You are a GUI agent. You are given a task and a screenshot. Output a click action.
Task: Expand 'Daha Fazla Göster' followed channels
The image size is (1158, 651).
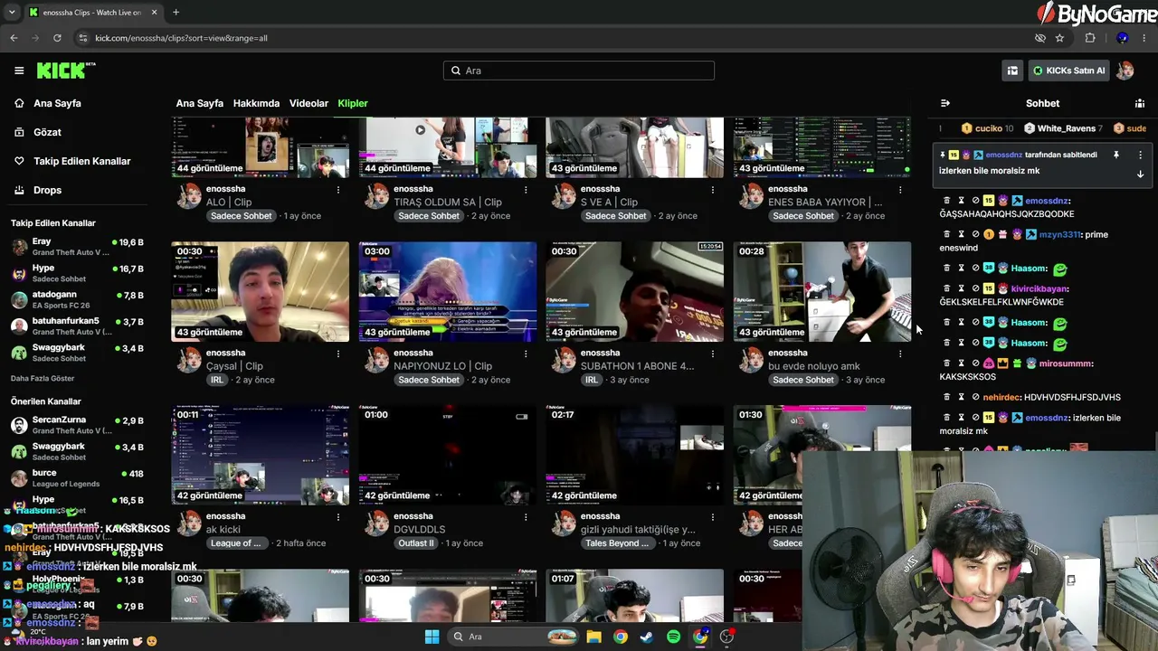point(43,378)
